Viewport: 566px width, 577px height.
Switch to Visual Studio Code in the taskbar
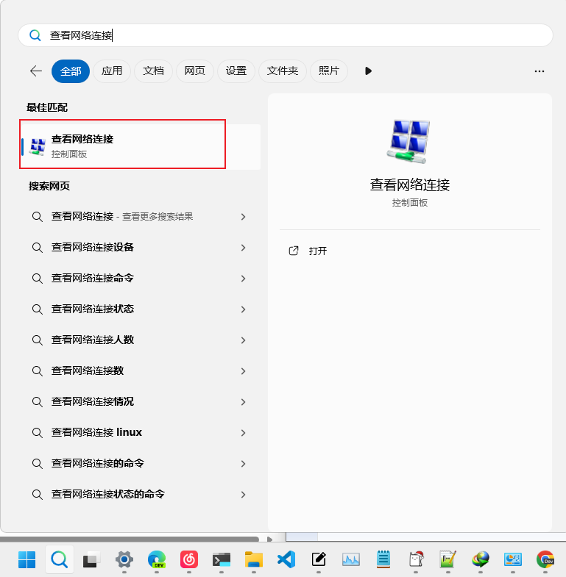coord(286,559)
